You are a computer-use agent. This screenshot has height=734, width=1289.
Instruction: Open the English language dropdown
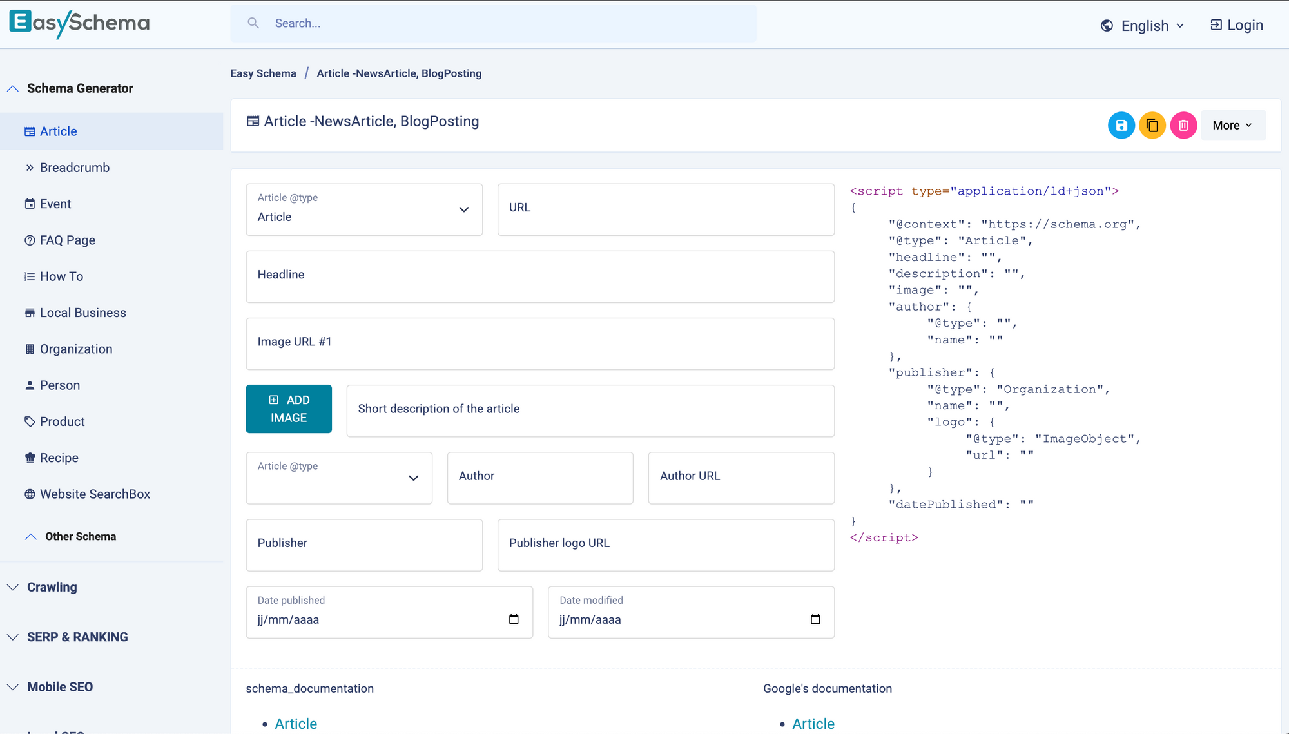tap(1144, 25)
